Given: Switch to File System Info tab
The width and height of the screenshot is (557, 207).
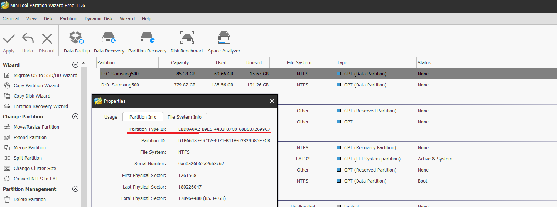Looking at the screenshot, I should coord(185,117).
